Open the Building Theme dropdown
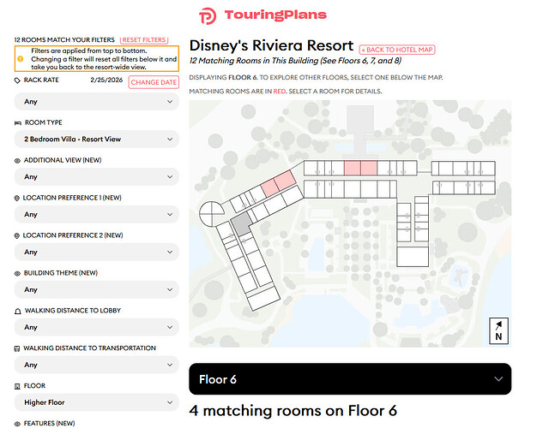 (96, 289)
